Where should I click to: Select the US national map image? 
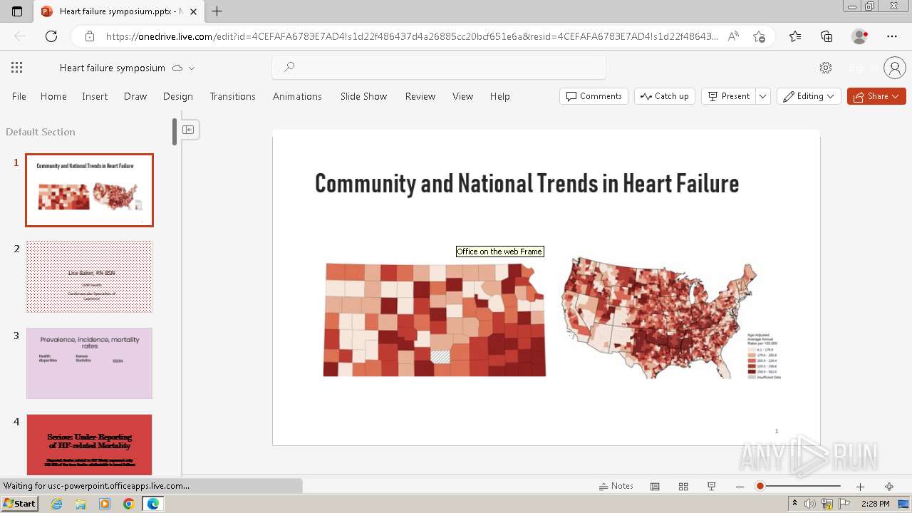click(671, 318)
